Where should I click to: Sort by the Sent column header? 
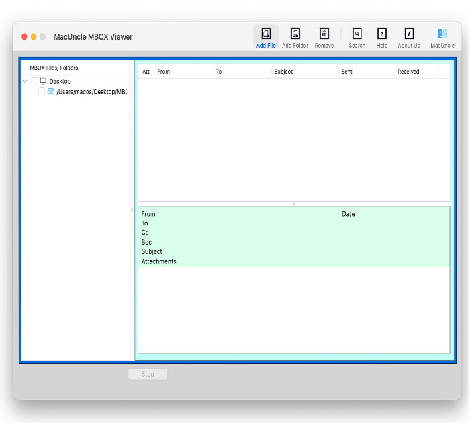pyautogui.click(x=347, y=72)
